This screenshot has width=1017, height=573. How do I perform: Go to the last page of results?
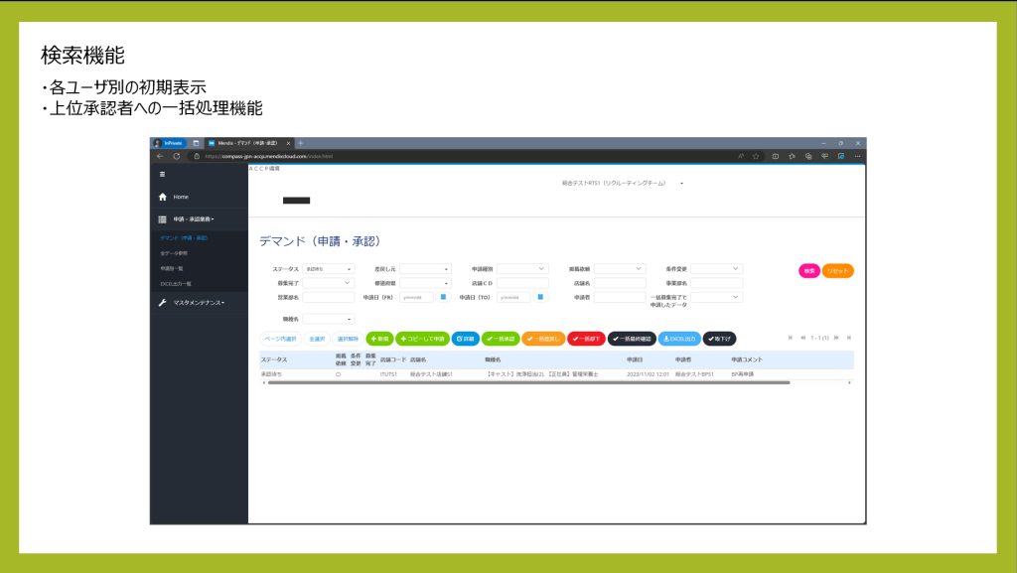pyautogui.click(x=849, y=338)
